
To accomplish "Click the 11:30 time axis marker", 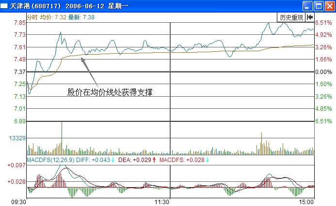I will [x=161, y=201].
